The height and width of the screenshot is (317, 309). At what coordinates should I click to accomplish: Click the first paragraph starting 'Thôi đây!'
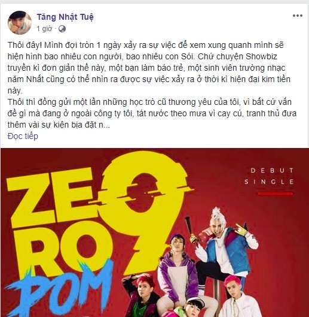pos(149,68)
